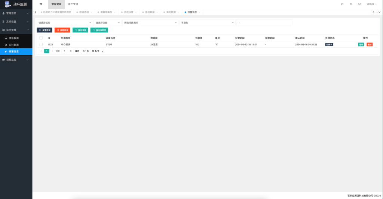
Task: Check the select-all checkbox in table header
Action: [x=41, y=38]
